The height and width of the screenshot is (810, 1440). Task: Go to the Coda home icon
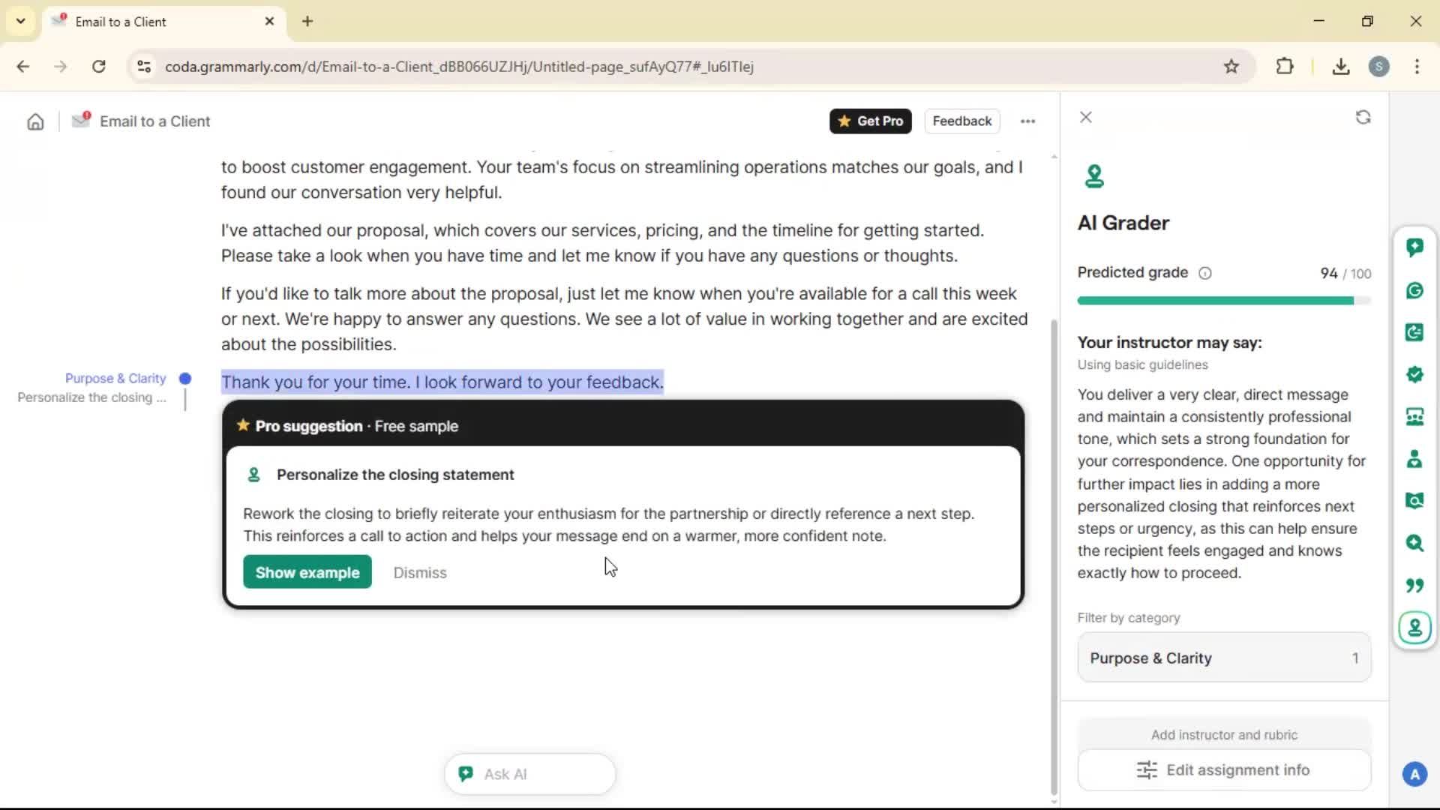click(35, 121)
